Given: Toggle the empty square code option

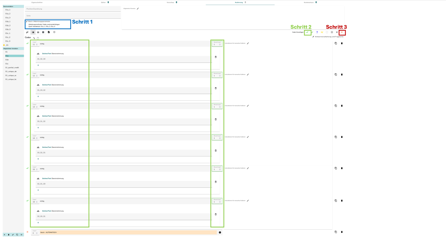Looking at the screenshot, I should (327, 32).
